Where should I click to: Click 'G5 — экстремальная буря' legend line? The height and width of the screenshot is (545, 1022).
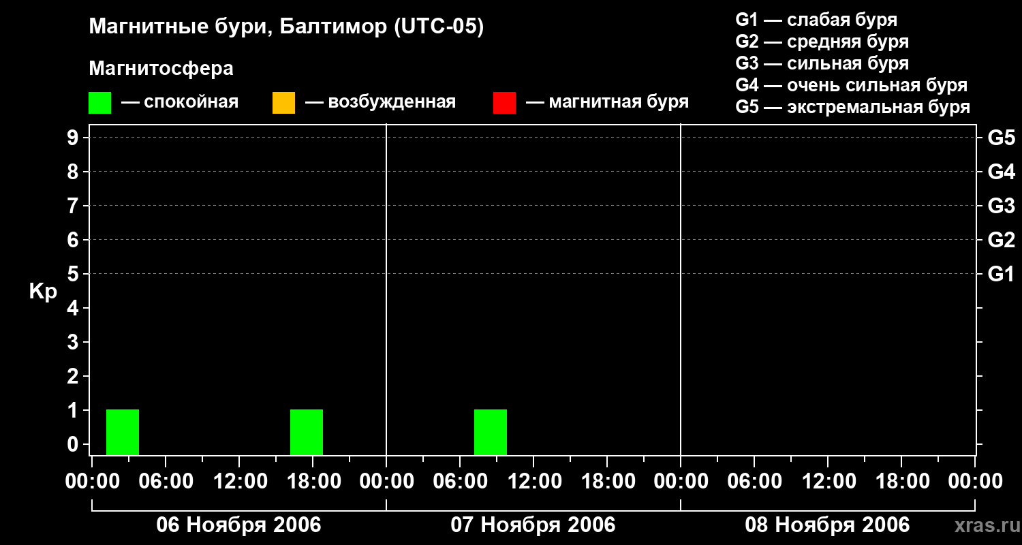click(853, 107)
